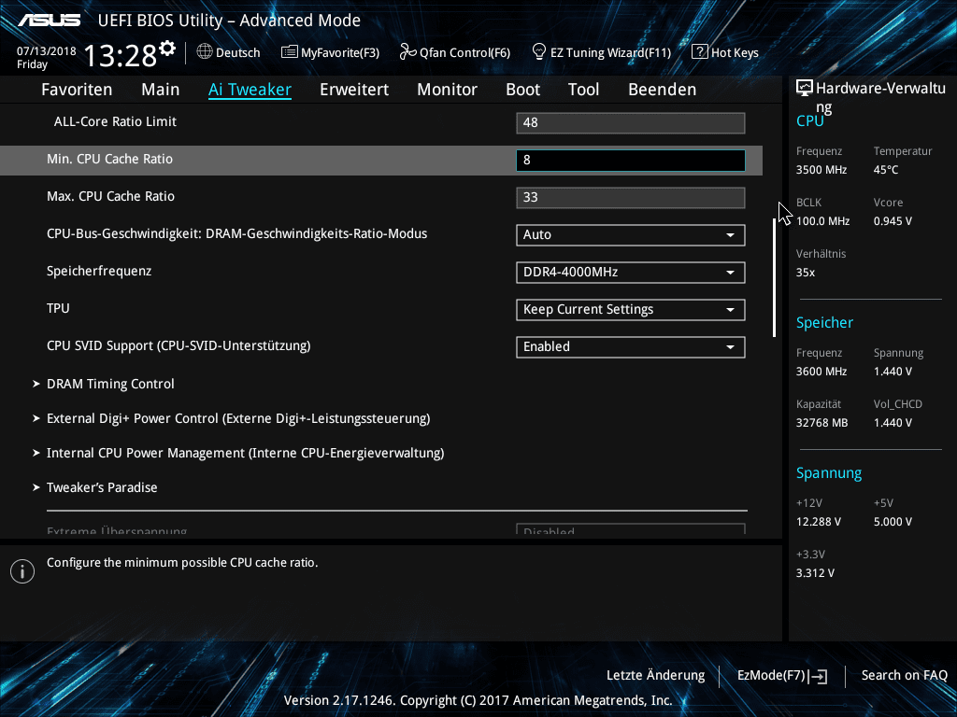Switch to EzMode(F7)
This screenshot has height=717, width=957.
[782, 676]
